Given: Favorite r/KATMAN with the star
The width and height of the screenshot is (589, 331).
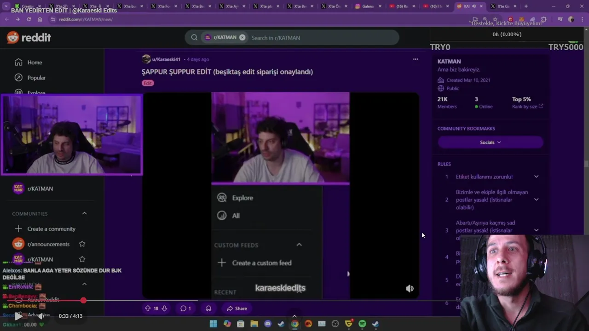Looking at the screenshot, I should [82, 259].
